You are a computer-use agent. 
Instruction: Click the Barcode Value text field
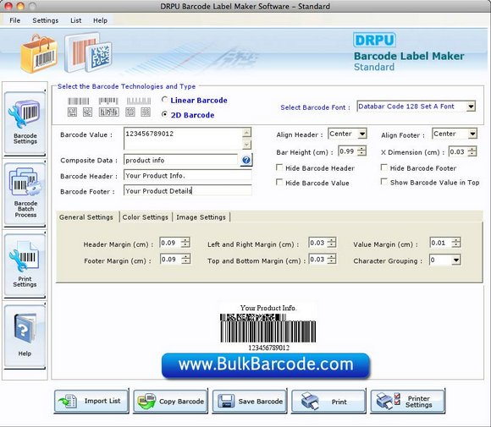[184, 139]
